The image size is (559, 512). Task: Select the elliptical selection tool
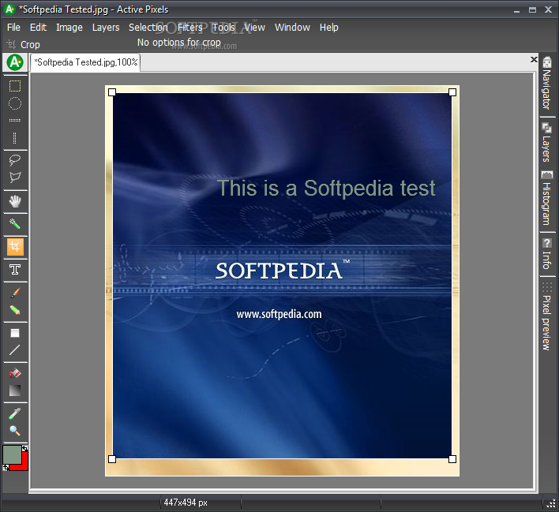point(15,103)
